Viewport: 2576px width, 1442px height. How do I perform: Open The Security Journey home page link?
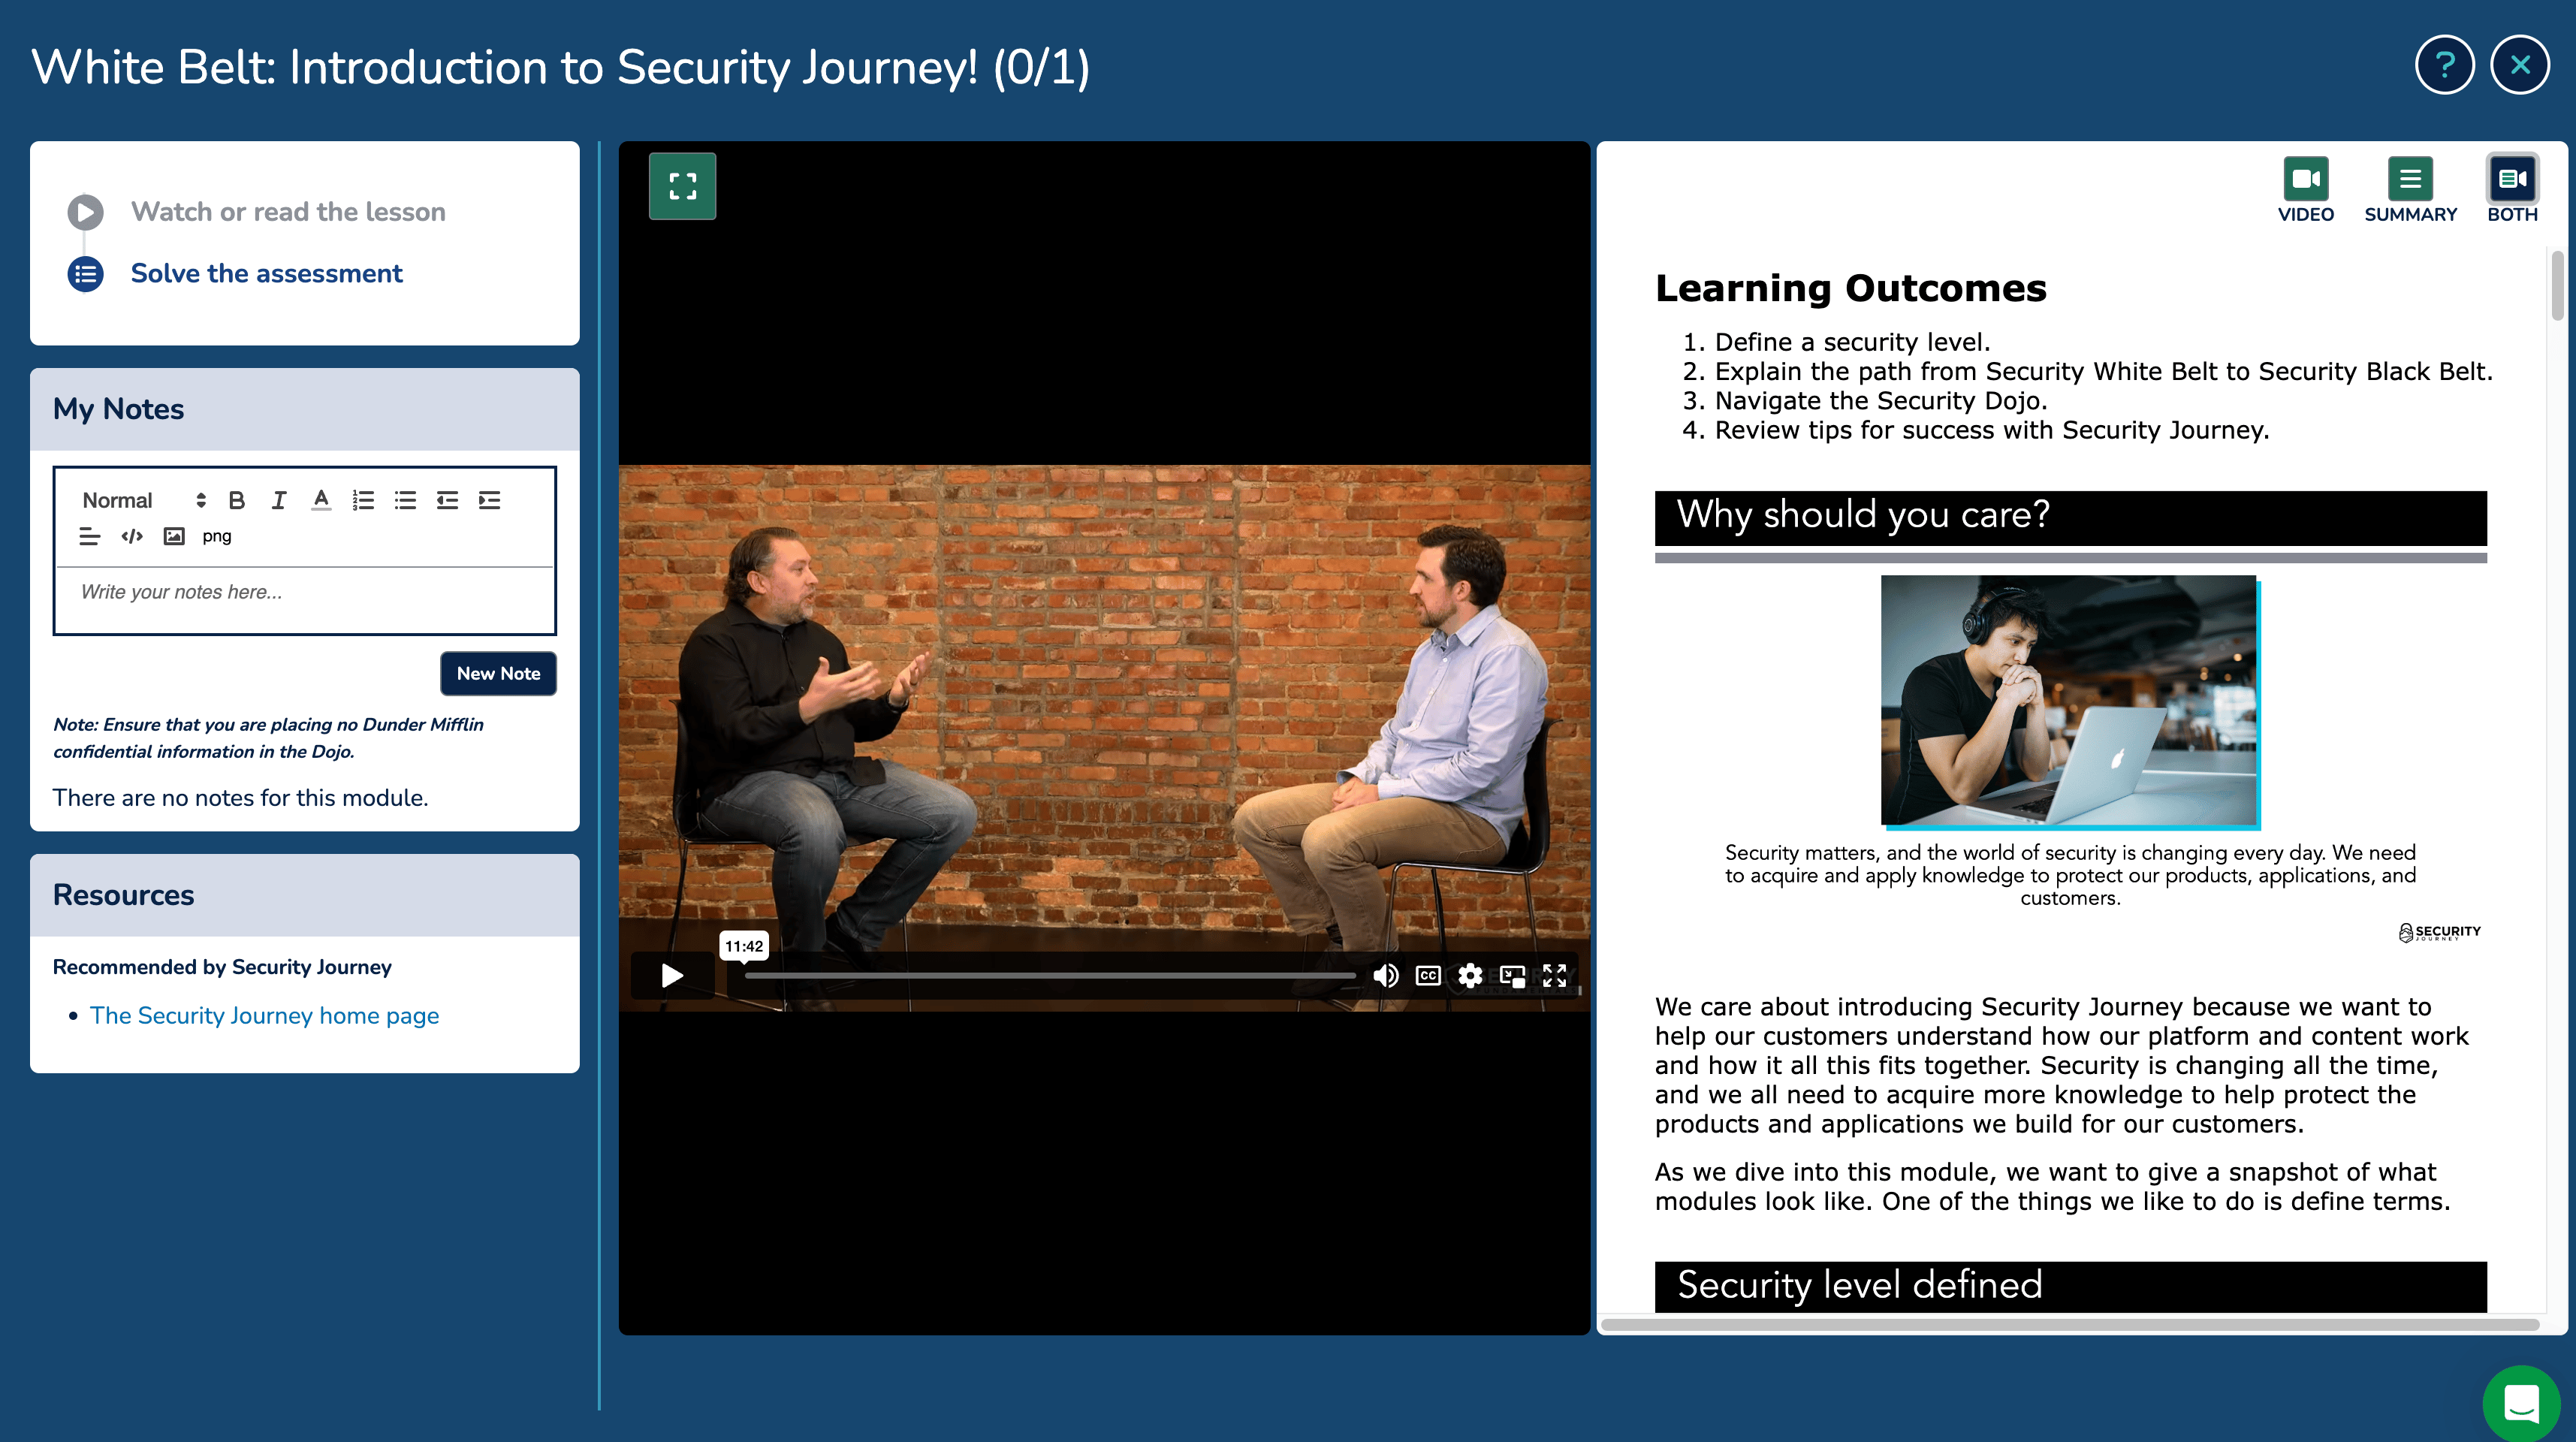click(264, 1015)
